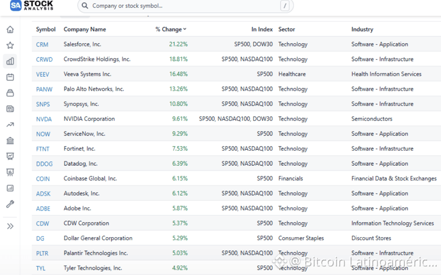This screenshot has height=275, width=441.
Task: Open the DG ticker link
Action: pyautogui.click(x=40, y=238)
